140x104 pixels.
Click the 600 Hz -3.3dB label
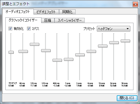click(56, 84)
